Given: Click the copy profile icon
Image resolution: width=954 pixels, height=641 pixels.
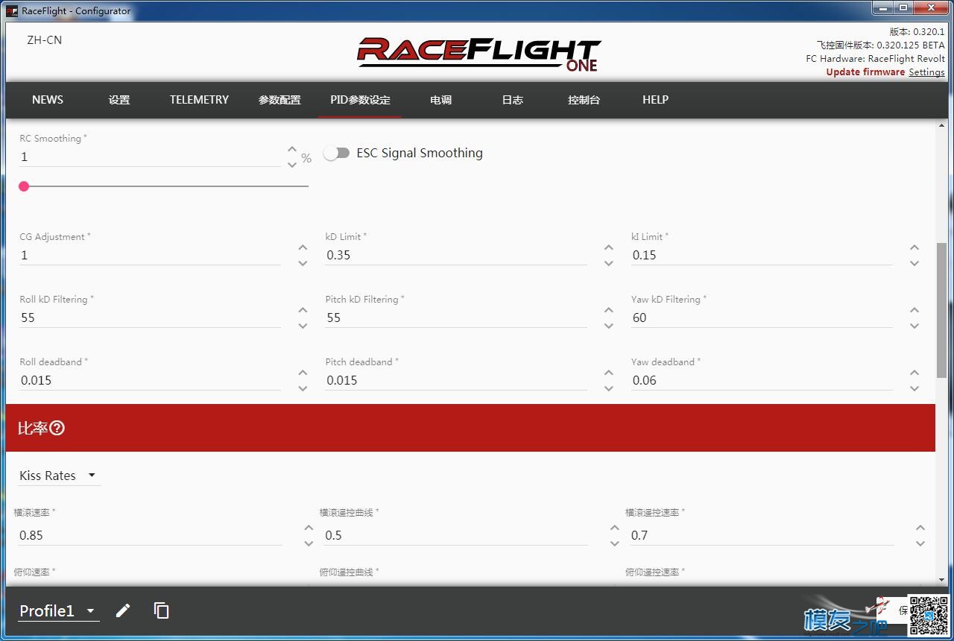Looking at the screenshot, I should (161, 610).
